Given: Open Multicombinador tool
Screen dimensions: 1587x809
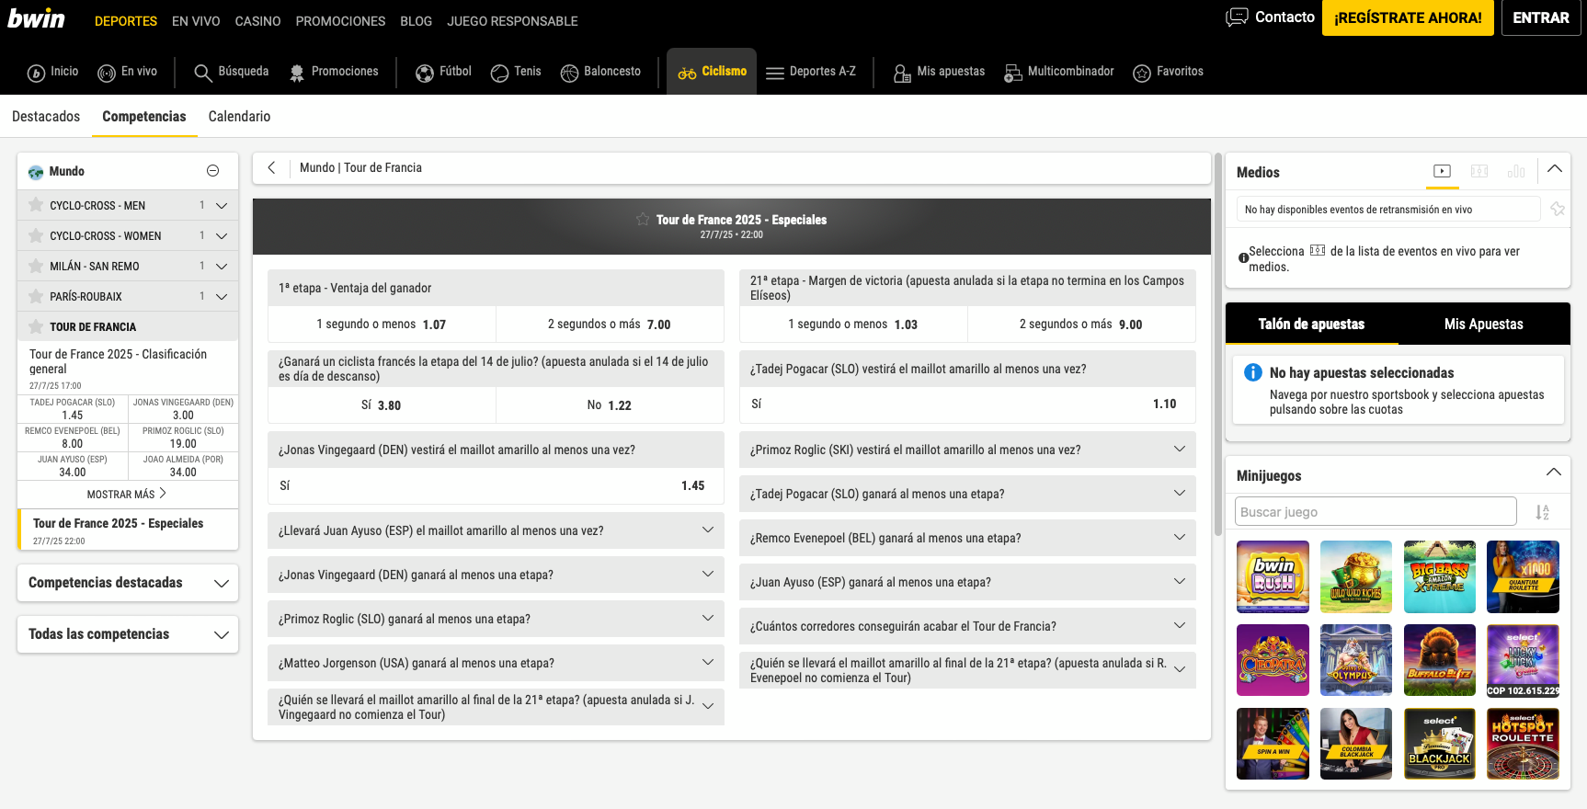Looking at the screenshot, I should pos(1058,72).
